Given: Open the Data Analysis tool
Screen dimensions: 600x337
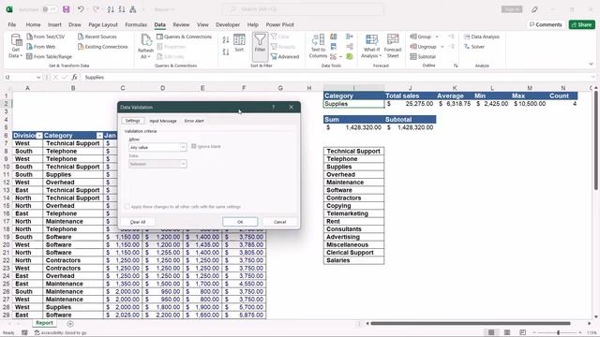Looking at the screenshot, I should point(482,37).
